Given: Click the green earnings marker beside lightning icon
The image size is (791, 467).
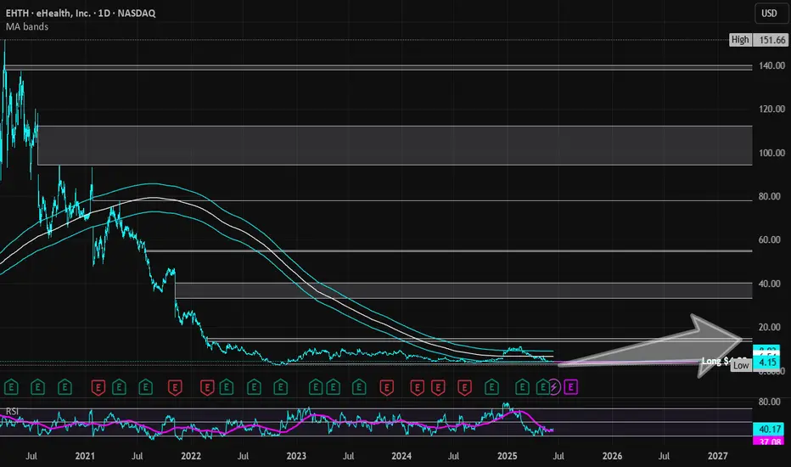Looking at the screenshot, I should coord(542,387).
